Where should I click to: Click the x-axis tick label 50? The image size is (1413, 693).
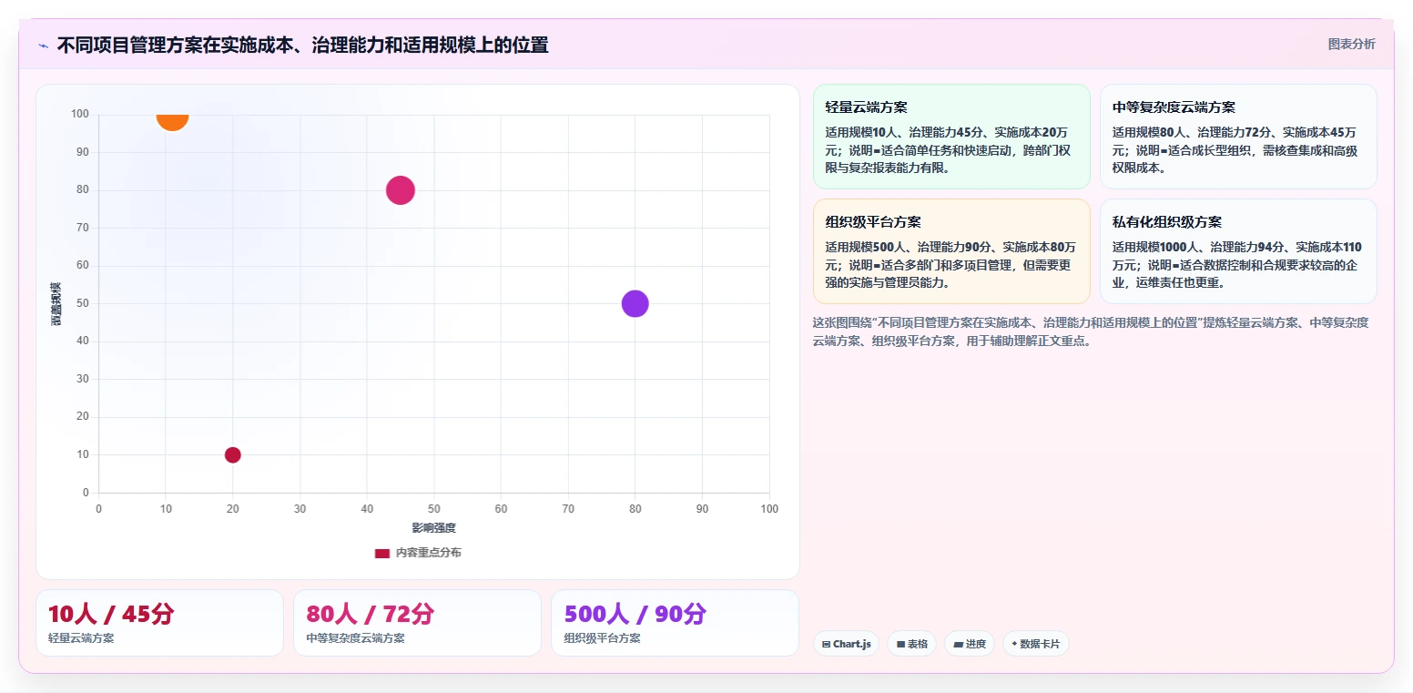434,509
